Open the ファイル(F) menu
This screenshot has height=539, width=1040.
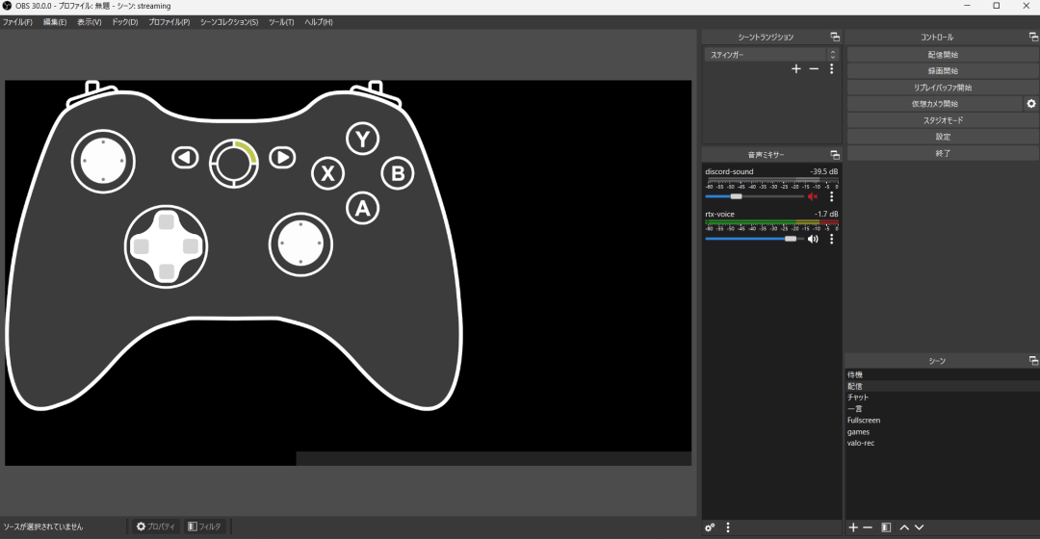17,21
